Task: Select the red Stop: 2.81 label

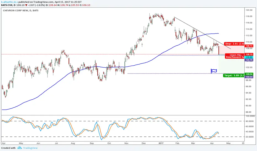Action: pyautogui.click(x=234, y=44)
